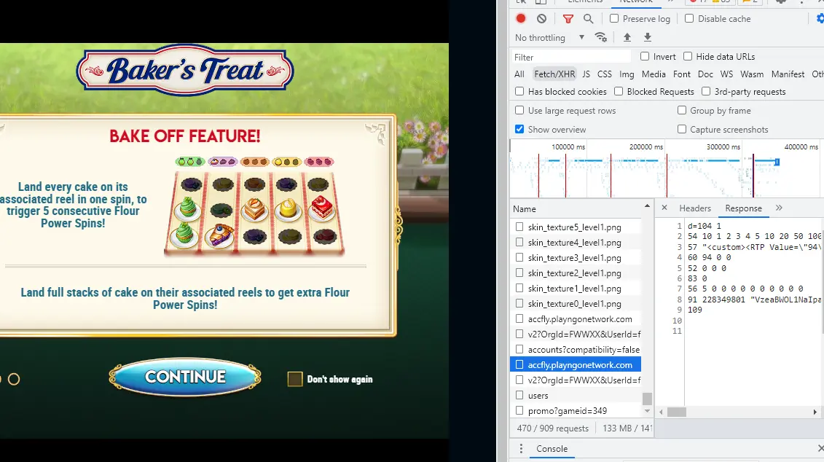The image size is (824, 462).
Task: Focus the network Filter text field
Action: pyautogui.click(x=571, y=57)
